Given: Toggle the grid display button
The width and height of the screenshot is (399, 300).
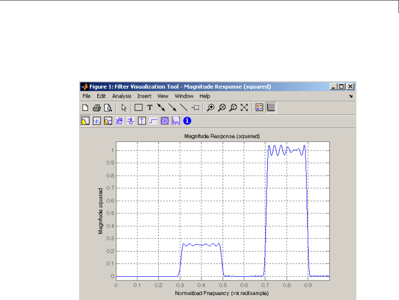Looking at the screenshot, I should pos(271,108).
